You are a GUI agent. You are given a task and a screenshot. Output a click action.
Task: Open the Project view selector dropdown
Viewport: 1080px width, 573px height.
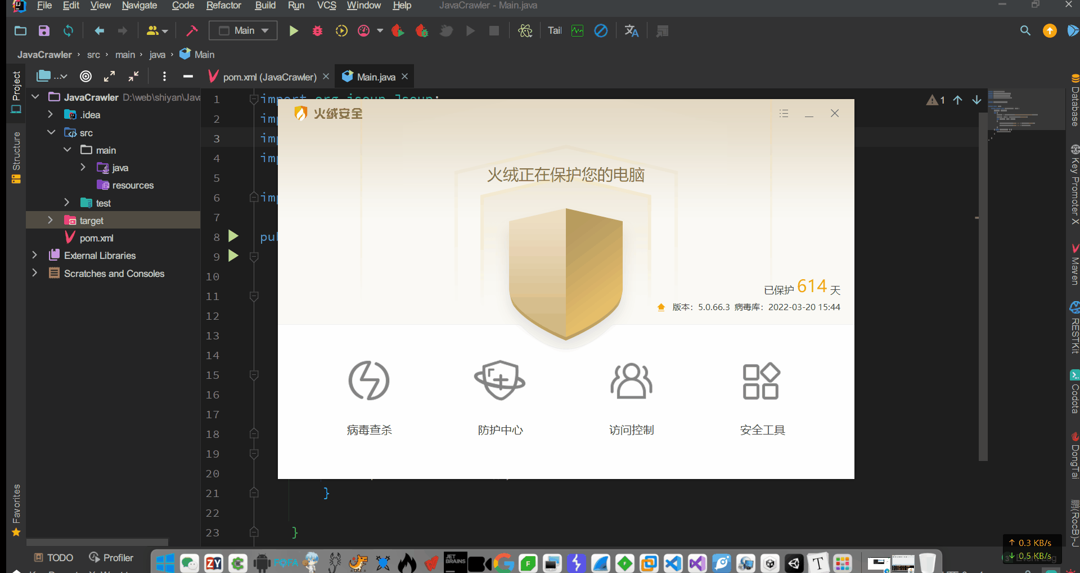tap(51, 76)
